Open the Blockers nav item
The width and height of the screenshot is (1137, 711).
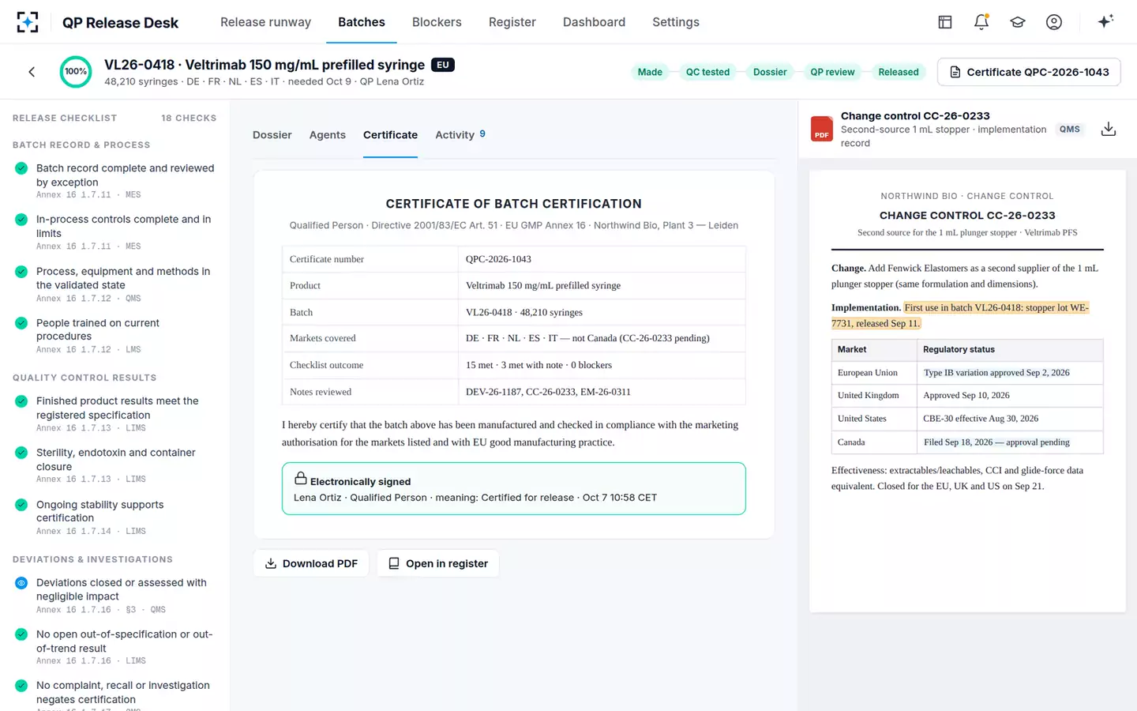pos(437,22)
